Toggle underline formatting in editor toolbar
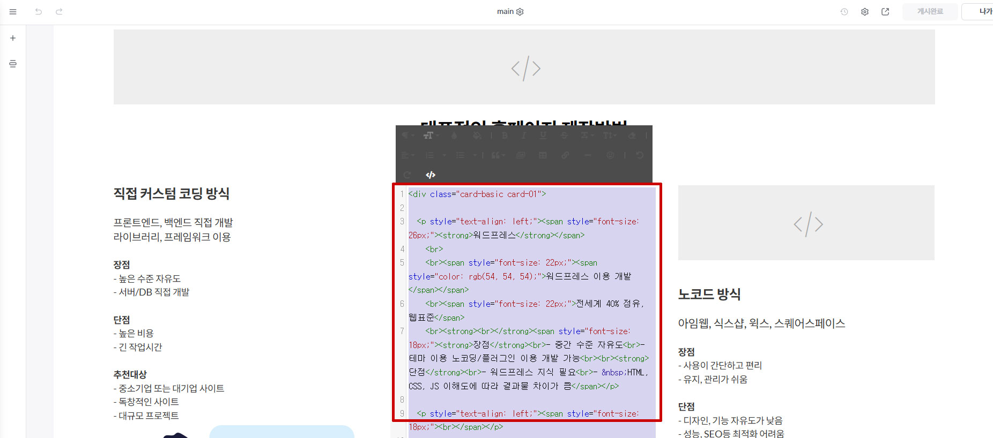This screenshot has width=993, height=438. pyautogui.click(x=543, y=135)
